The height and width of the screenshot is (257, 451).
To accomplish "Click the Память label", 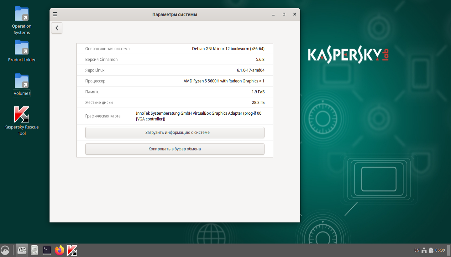I will [x=92, y=92].
